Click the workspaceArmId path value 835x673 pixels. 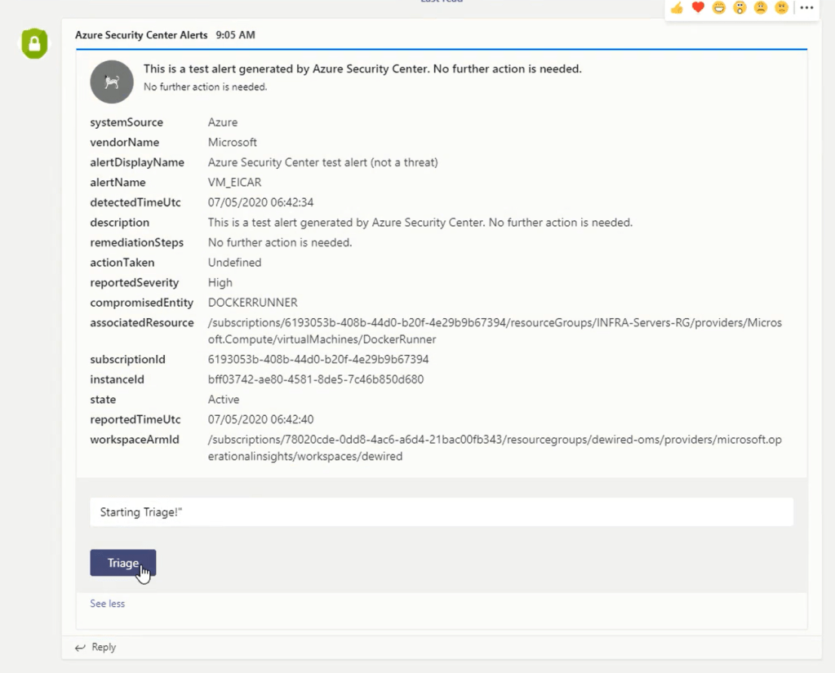tap(495, 448)
